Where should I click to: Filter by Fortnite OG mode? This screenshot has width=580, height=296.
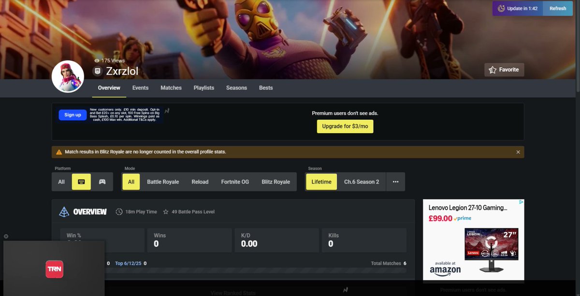(235, 182)
